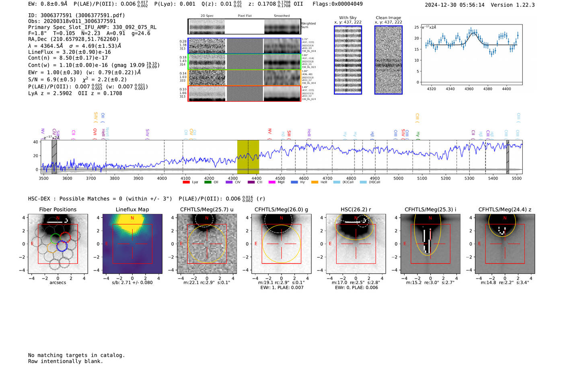This screenshot has height=383, width=563.
Task: Select the red-bordered fiber 2D spectrum row
Action: coord(244,93)
